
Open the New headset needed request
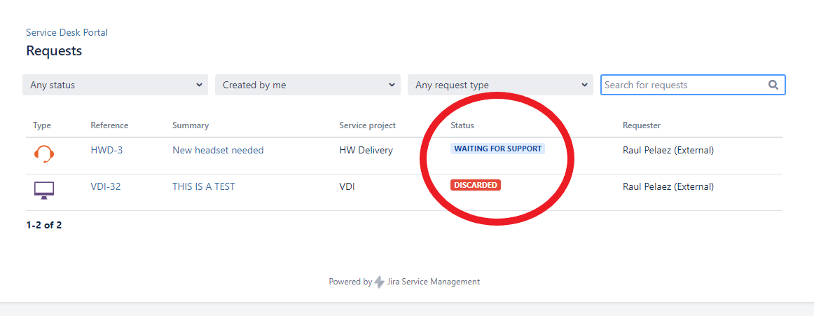click(218, 150)
